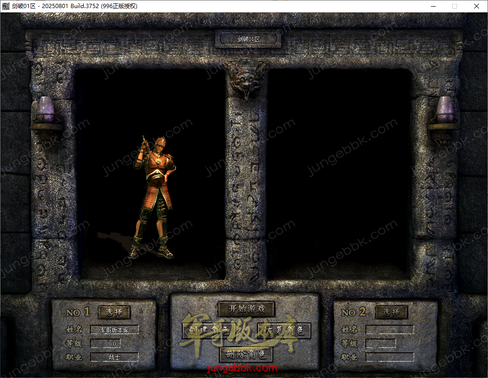Image resolution: width=488 pixels, height=378 pixels.
Task: Click 选择 button for NO 2 slot
Action: pos(391,312)
